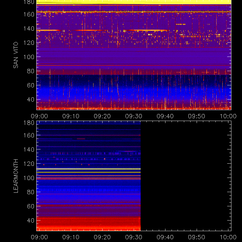Click the SAN VITO vertical axis title
The image size is (242, 242).
(16, 55)
